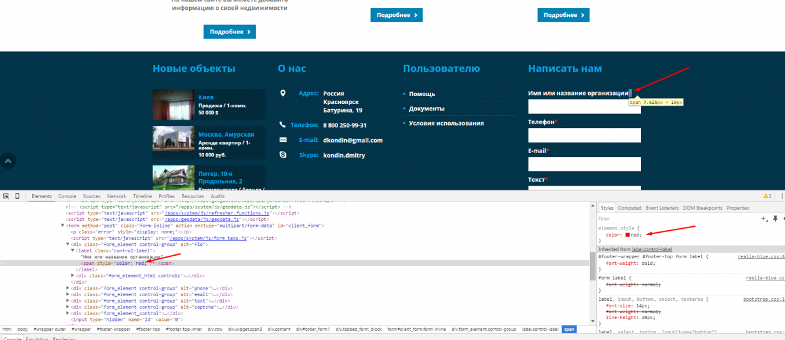Expand the div form_element_html controls node
The image size is (785, 340).
point(73,276)
